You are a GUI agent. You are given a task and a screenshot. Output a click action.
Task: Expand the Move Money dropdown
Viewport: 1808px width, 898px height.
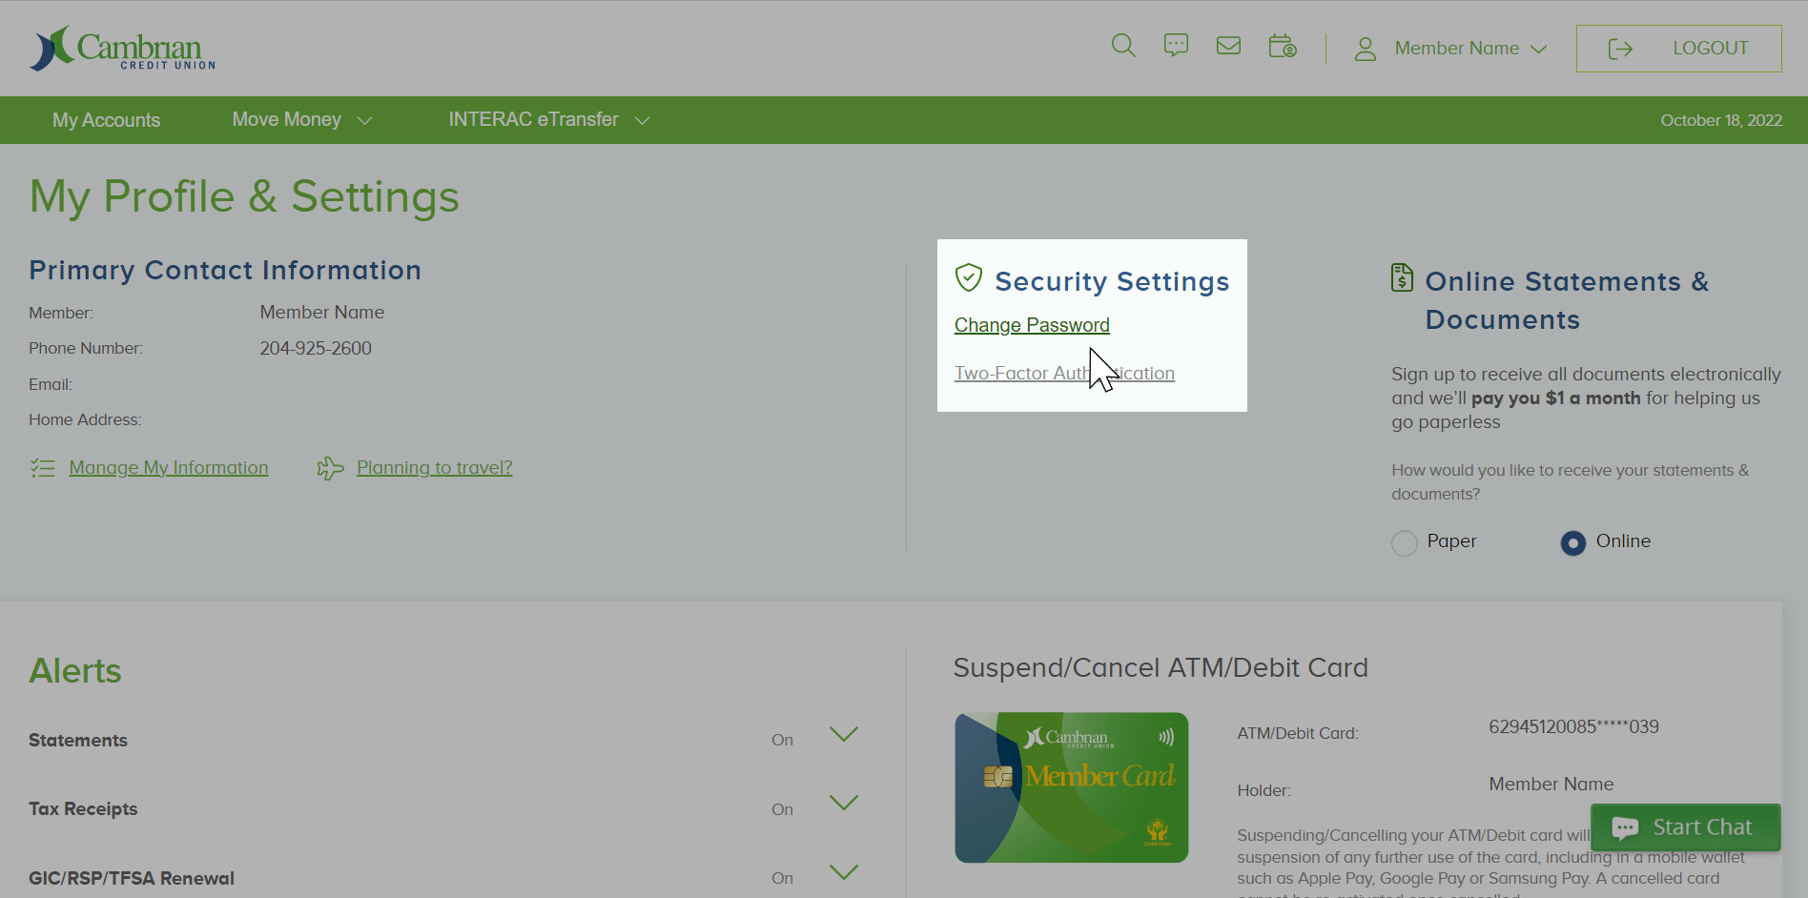(x=301, y=119)
